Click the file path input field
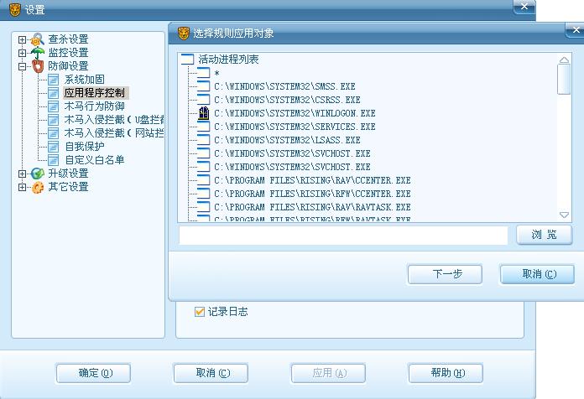Viewport: 584px width, 399px height. pyautogui.click(x=343, y=236)
